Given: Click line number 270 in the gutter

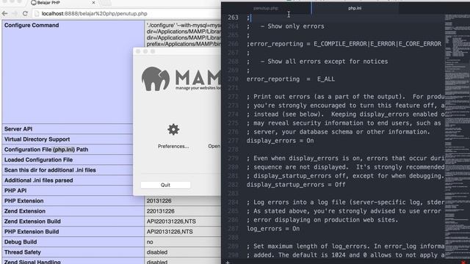Looking at the screenshot, I should [x=233, y=79].
